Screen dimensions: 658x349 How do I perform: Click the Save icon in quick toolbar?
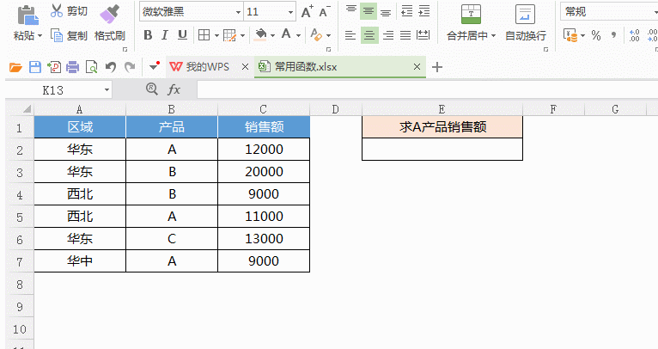(34, 67)
